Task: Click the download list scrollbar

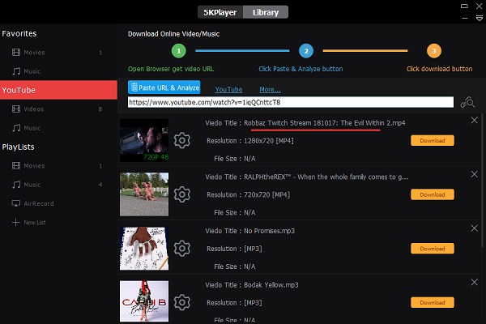Action: click(x=483, y=180)
